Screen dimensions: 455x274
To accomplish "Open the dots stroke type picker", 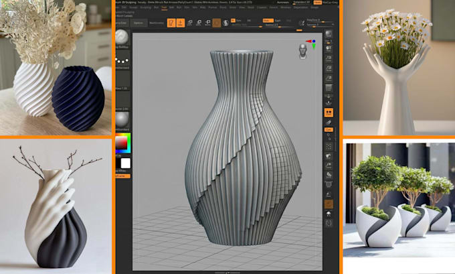I will coord(122,60).
